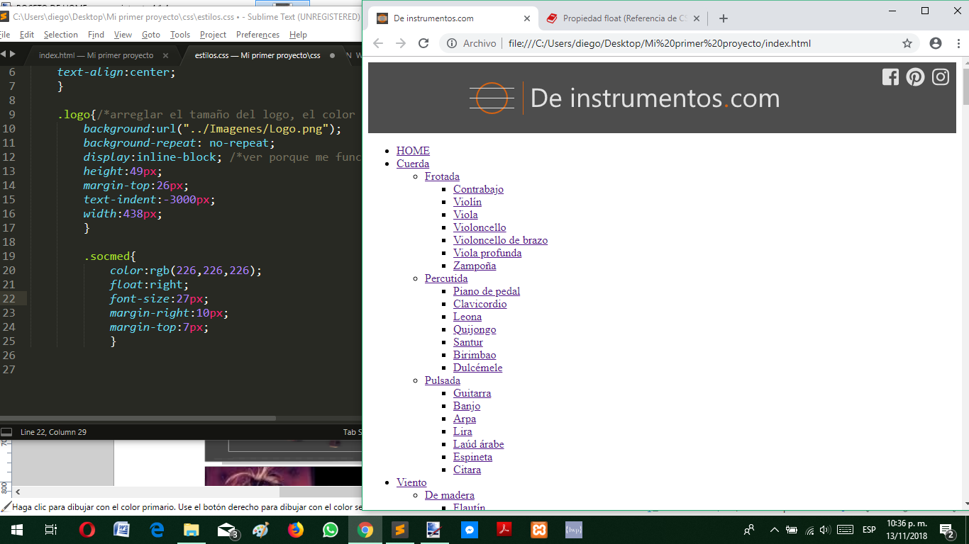This screenshot has width=969, height=544.
Task: Switch to Propiedad float Chrome tab
Action: pos(624,18)
